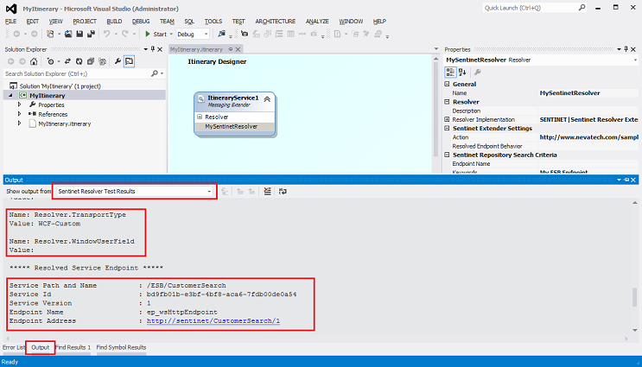This screenshot has height=367, width=642.
Task: Toggle the Preview Selected Items button
Action: (129, 61)
